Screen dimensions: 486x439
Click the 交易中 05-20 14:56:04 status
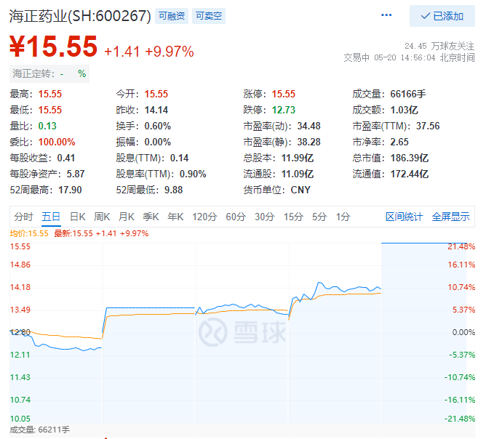409,57
